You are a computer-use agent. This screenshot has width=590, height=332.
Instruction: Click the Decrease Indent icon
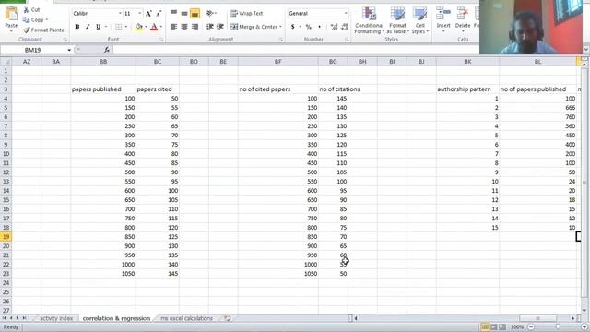point(210,27)
